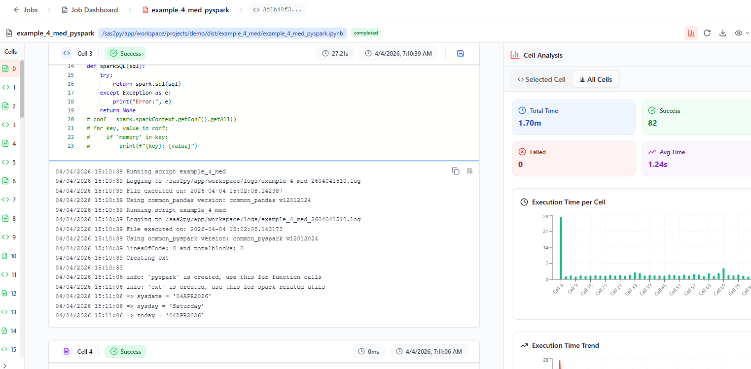Open the eye visibility options dropdown

741,33
